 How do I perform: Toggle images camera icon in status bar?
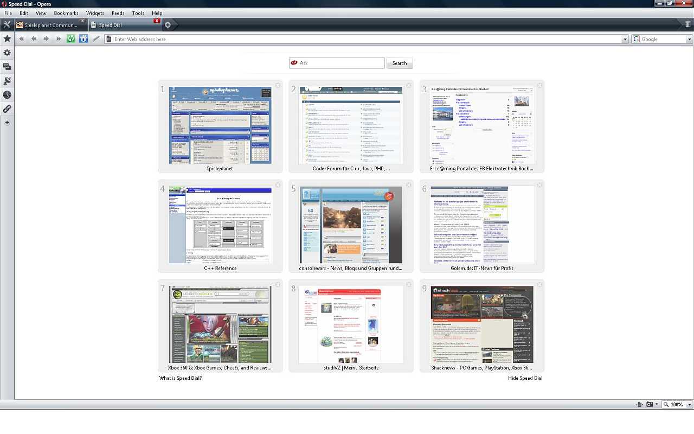click(650, 405)
